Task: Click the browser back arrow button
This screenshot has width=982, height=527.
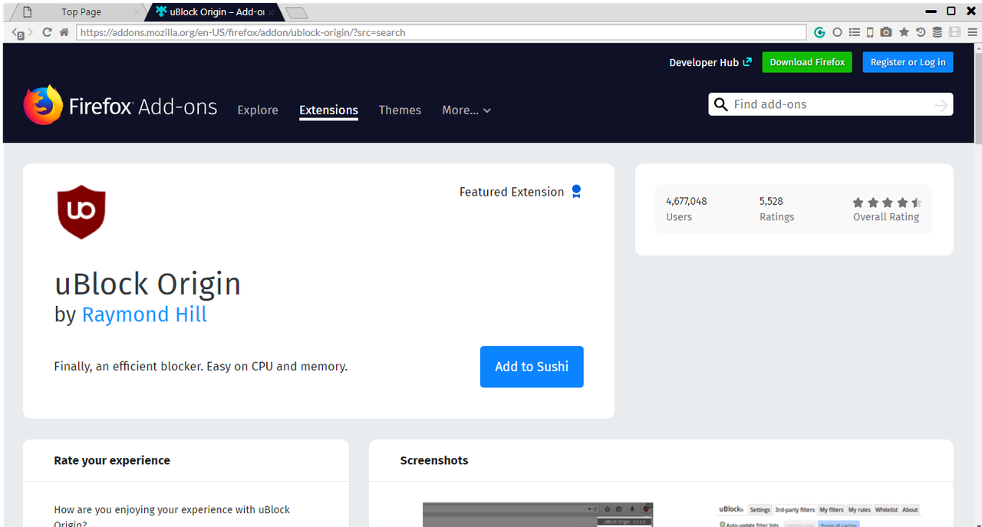Action: (x=18, y=33)
